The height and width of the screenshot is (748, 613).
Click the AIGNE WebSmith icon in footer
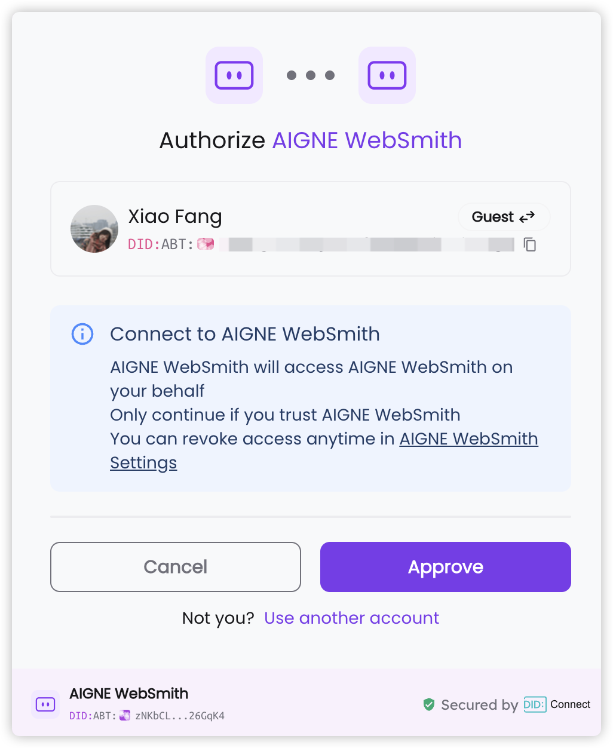(45, 704)
